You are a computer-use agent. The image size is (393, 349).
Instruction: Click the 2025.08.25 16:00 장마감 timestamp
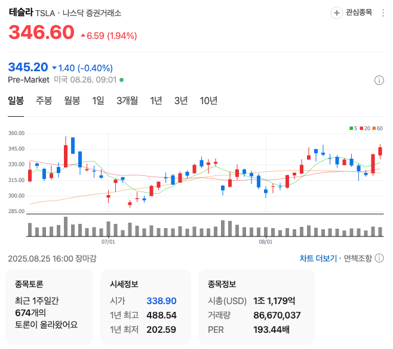pos(52,259)
